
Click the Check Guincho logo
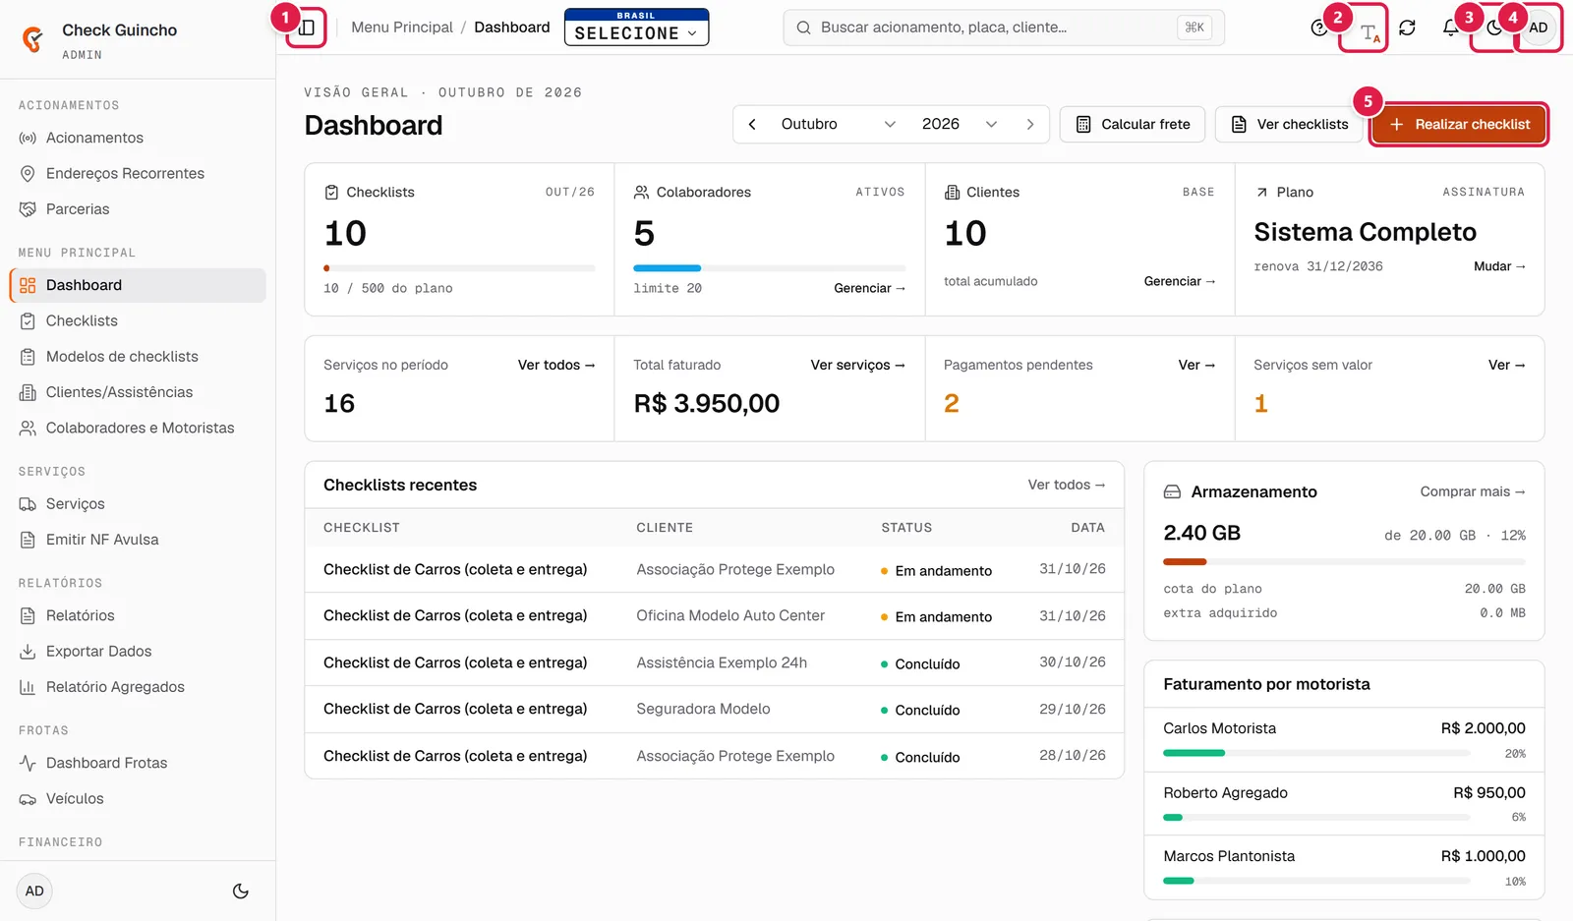click(x=32, y=39)
